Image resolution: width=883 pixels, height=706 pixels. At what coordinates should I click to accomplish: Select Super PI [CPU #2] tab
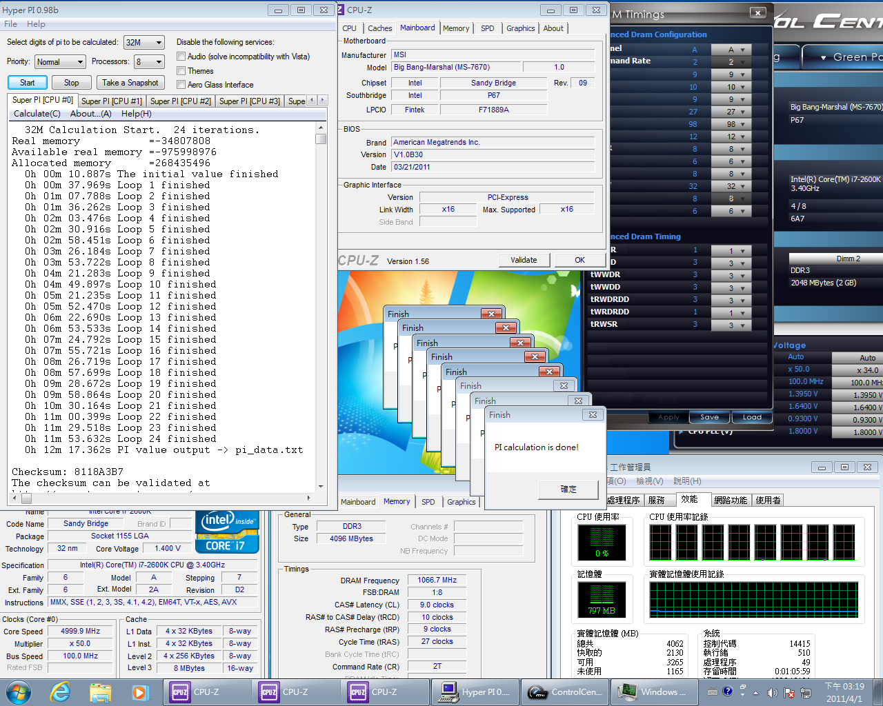coord(180,101)
